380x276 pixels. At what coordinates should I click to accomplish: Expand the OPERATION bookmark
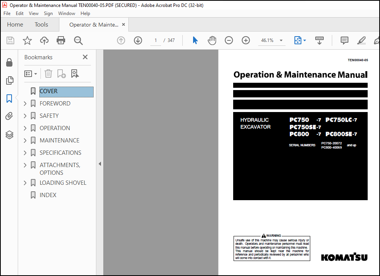[x=25, y=128]
